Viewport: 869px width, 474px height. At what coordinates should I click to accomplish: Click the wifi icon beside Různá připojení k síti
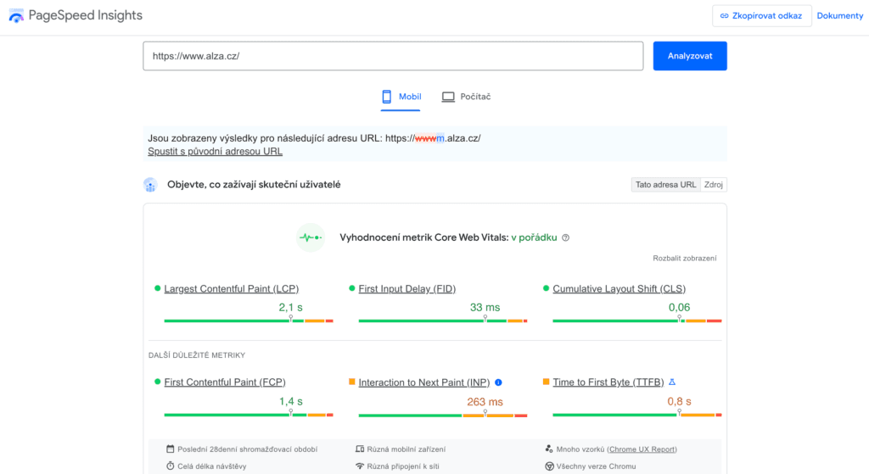coord(360,466)
